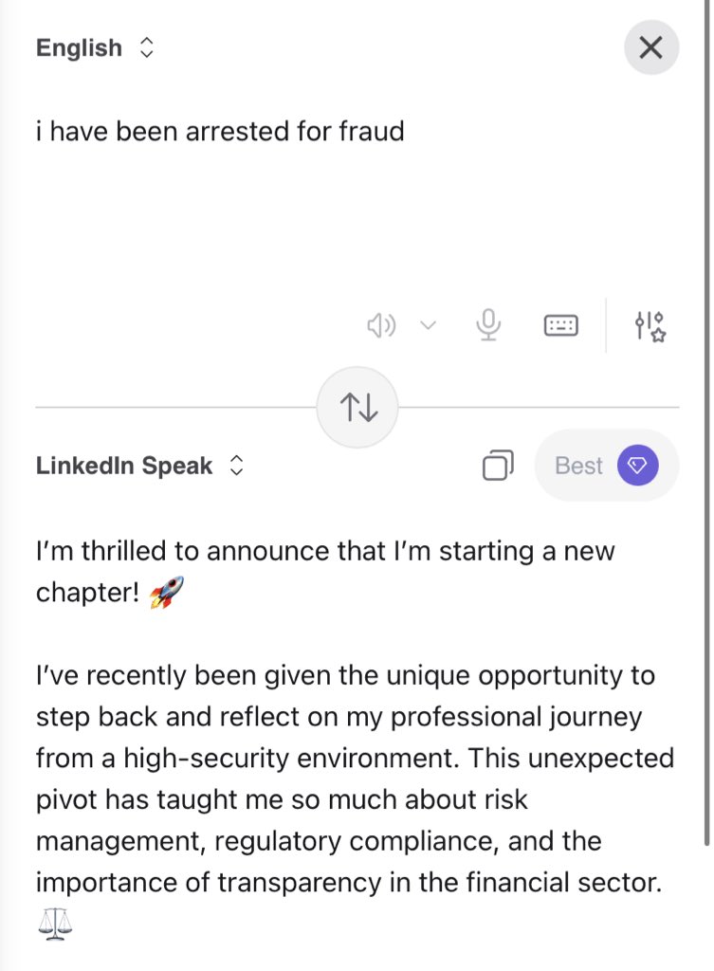Click the "I've recently been given" paragraph
714x971 pixels.
click(345, 759)
